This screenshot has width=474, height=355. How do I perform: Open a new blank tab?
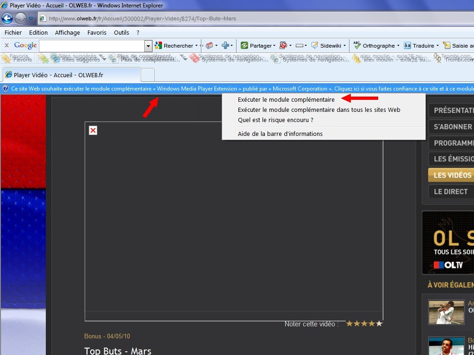tap(148, 75)
